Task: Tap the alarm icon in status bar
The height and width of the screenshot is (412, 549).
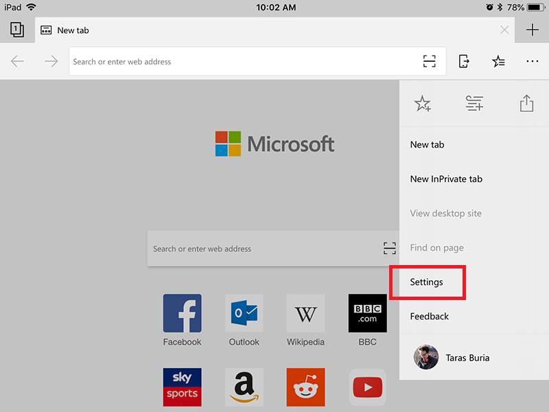Action: point(489,7)
